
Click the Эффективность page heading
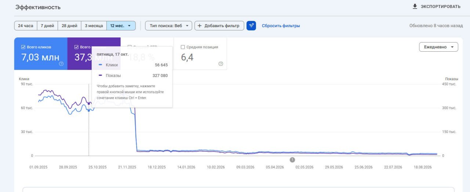pyautogui.click(x=38, y=7)
